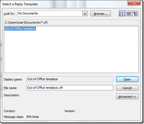Click the Cancel button
Image resolution: width=144 pixels, height=124 pixels.
tap(127, 88)
